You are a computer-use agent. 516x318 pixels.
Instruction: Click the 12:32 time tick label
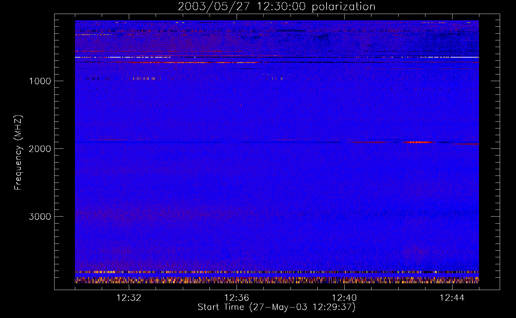point(129,298)
